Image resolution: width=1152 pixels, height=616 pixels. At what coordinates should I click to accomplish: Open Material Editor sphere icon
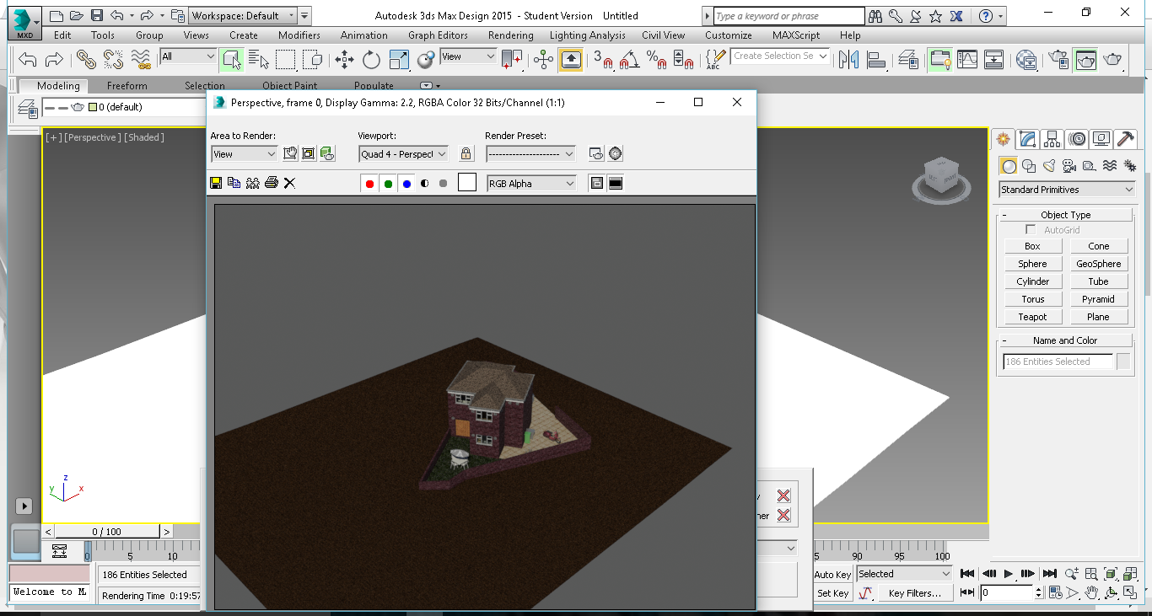pos(1026,59)
